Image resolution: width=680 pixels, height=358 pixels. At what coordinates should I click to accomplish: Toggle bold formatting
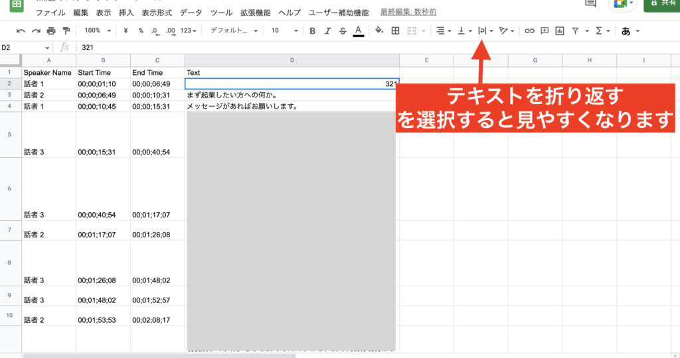click(311, 30)
